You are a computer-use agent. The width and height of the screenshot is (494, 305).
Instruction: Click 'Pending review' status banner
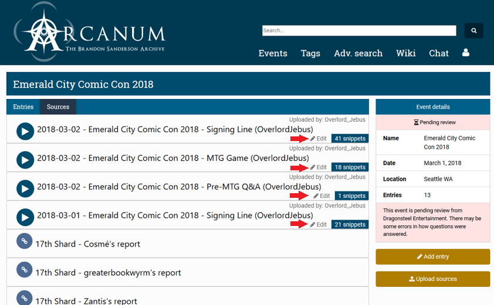coord(433,122)
